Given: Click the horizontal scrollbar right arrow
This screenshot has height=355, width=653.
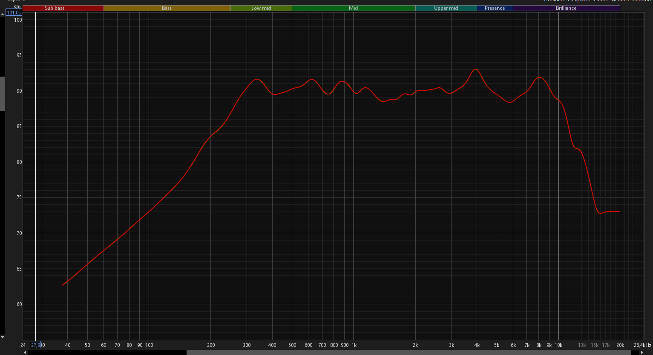Looking at the screenshot, I should (x=642, y=352).
